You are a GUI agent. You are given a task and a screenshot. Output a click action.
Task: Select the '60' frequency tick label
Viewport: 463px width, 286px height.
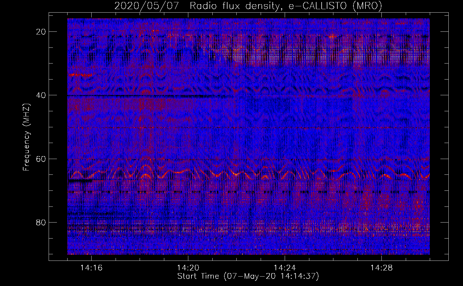pos(41,159)
